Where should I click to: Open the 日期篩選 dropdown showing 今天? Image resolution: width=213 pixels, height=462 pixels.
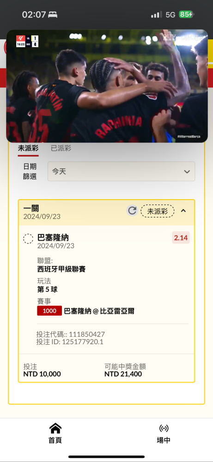(x=122, y=171)
